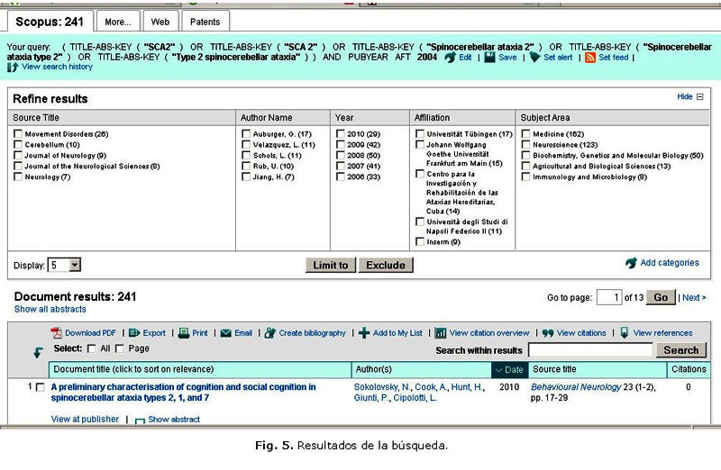Click the Search within results text field
The image size is (721, 470).
[589, 350]
